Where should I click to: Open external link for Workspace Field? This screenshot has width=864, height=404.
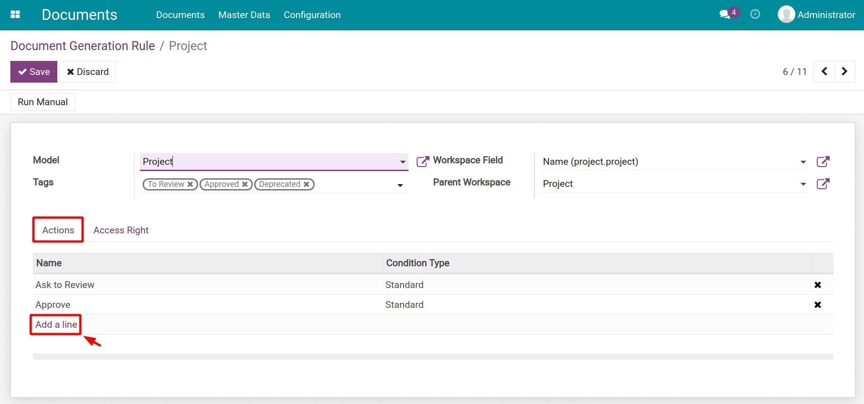point(823,162)
